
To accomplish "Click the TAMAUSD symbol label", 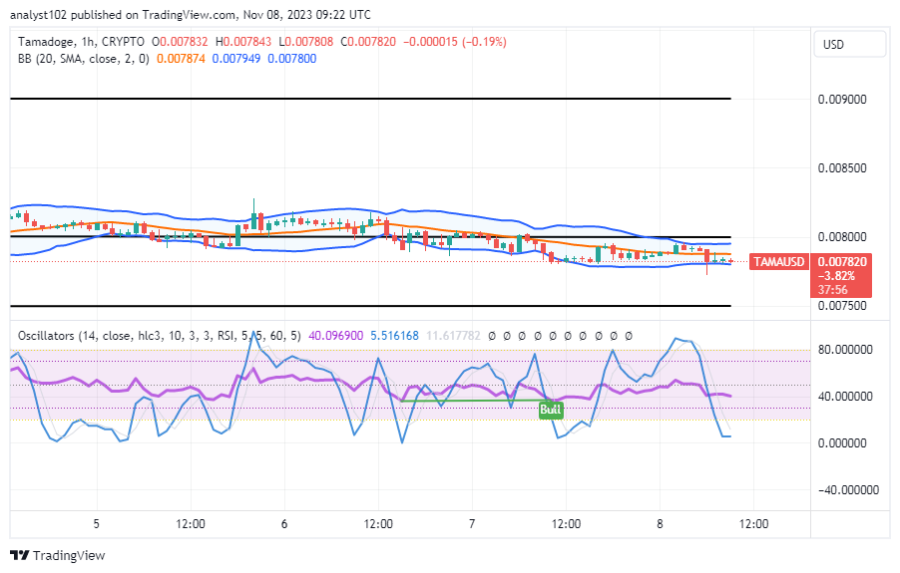I will [779, 262].
